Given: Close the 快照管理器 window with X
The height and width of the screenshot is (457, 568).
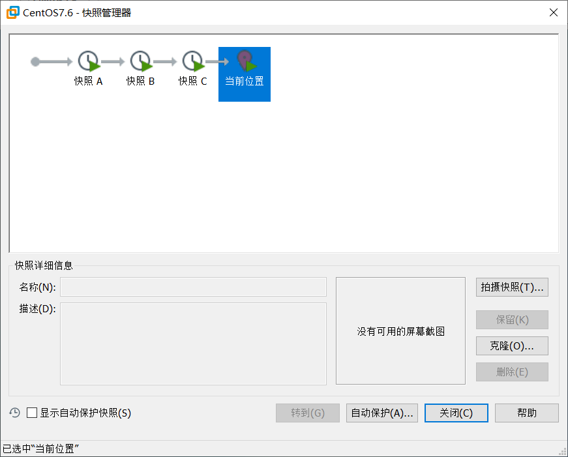Looking at the screenshot, I should (x=553, y=12).
